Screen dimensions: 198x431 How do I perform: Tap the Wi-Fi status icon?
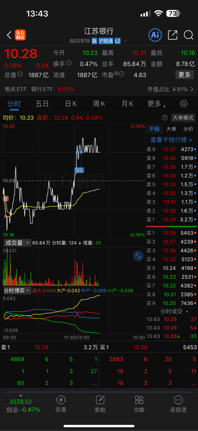tap(158, 13)
